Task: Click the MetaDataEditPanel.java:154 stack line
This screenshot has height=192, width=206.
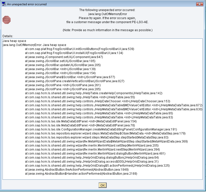Action: tap(81, 121)
